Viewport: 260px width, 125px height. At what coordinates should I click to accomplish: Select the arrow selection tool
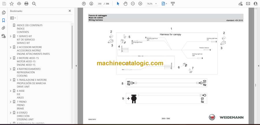[118, 4]
